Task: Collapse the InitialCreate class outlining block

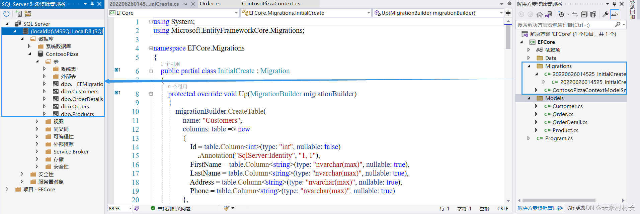Action: pos(151,71)
